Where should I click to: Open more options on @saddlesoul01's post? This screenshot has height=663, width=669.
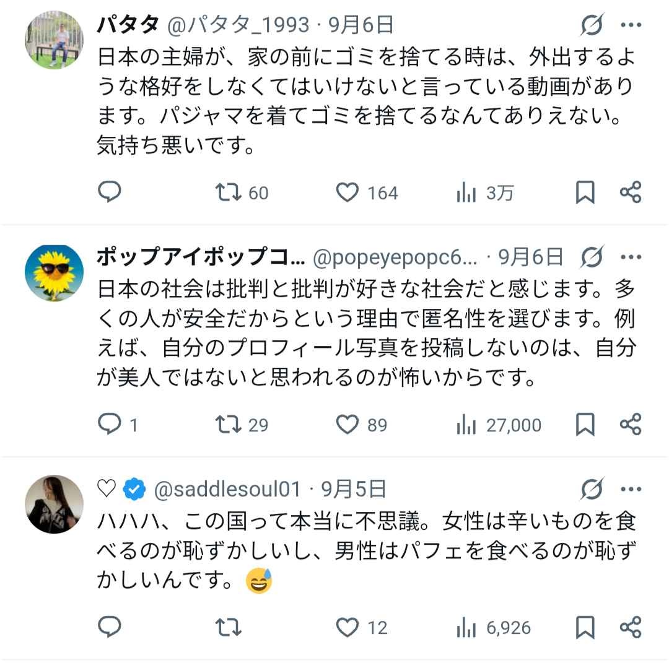coord(631,489)
